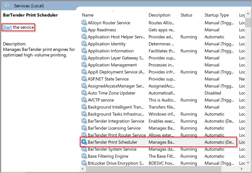Click the gear icon of Base Filtering Engine
The image size is (252, 173).
point(84,156)
